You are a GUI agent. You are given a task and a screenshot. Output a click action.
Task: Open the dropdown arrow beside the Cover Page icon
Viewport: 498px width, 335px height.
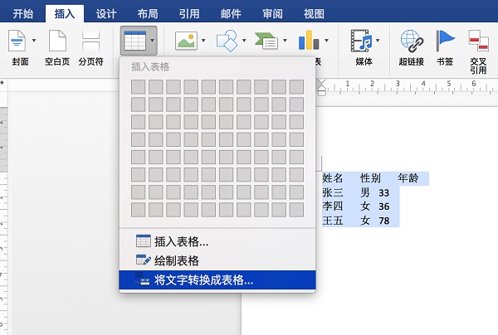tap(34, 40)
